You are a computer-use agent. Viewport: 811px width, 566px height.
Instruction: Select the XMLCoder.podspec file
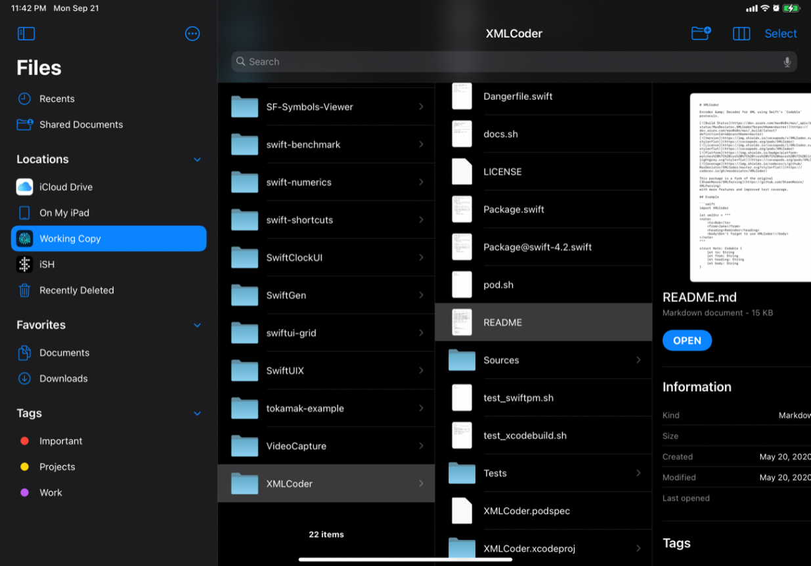coord(544,511)
